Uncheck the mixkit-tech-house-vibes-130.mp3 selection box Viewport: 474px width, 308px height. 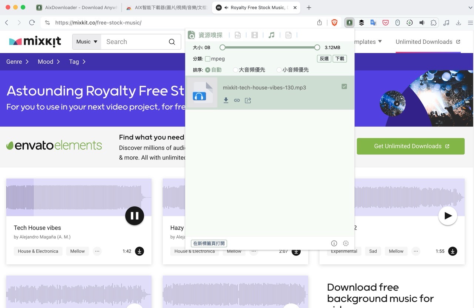(344, 86)
